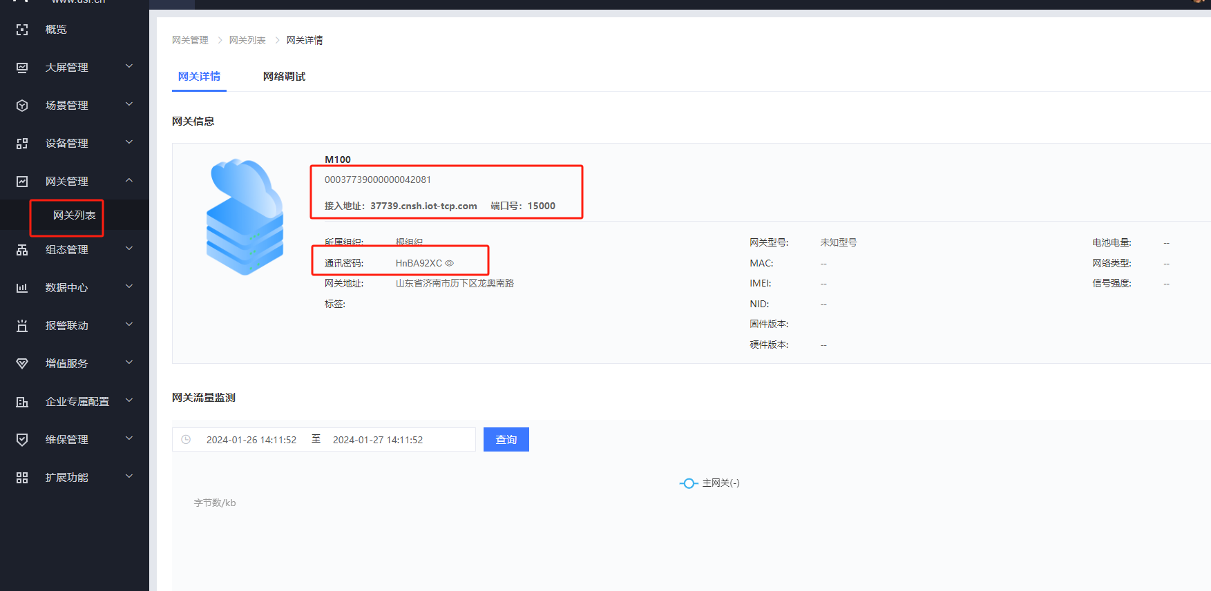Viewport: 1211px width, 591px height.
Task: Collapse the 网关管理 menu arrow
Action: pyautogui.click(x=129, y=180)
